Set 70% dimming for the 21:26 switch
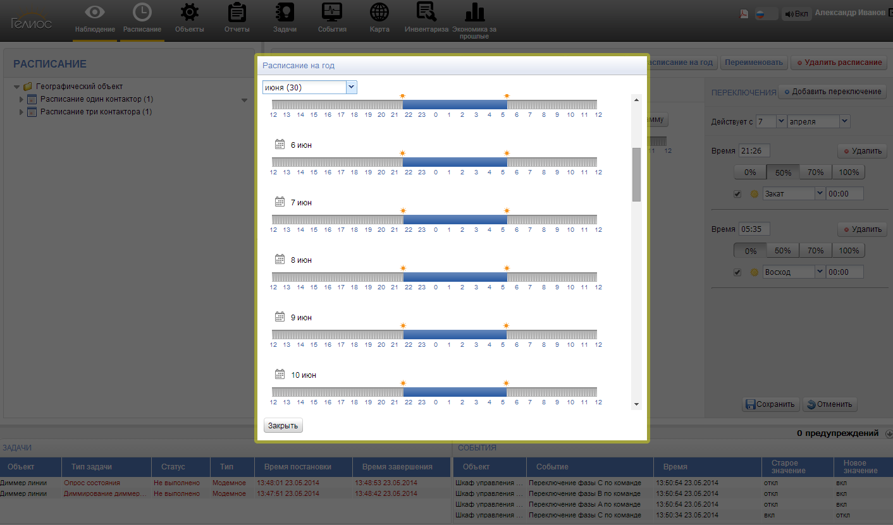The image size is (893, 525). coord(816,172)
